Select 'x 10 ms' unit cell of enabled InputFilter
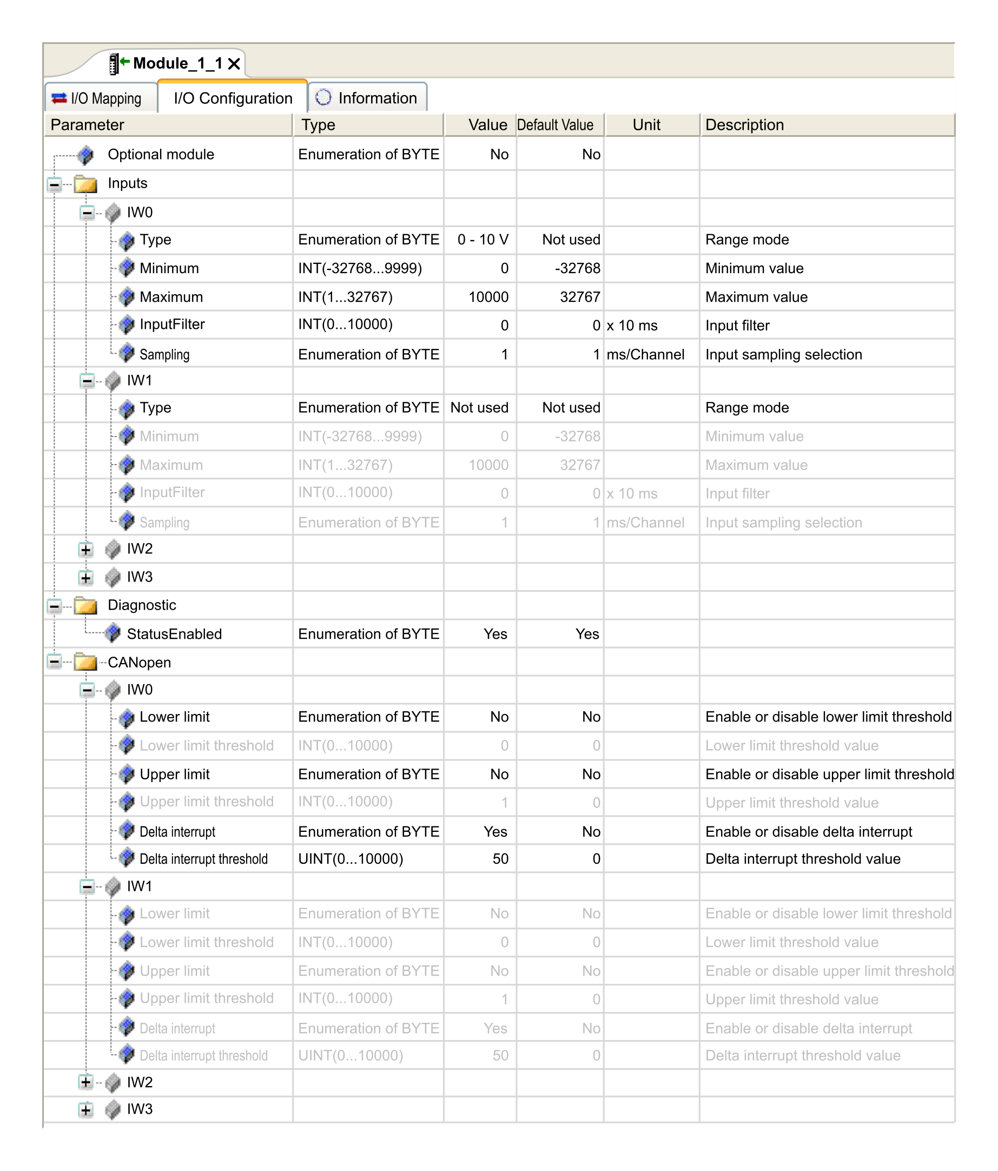998x1171 pixels. tap(652, 325)
